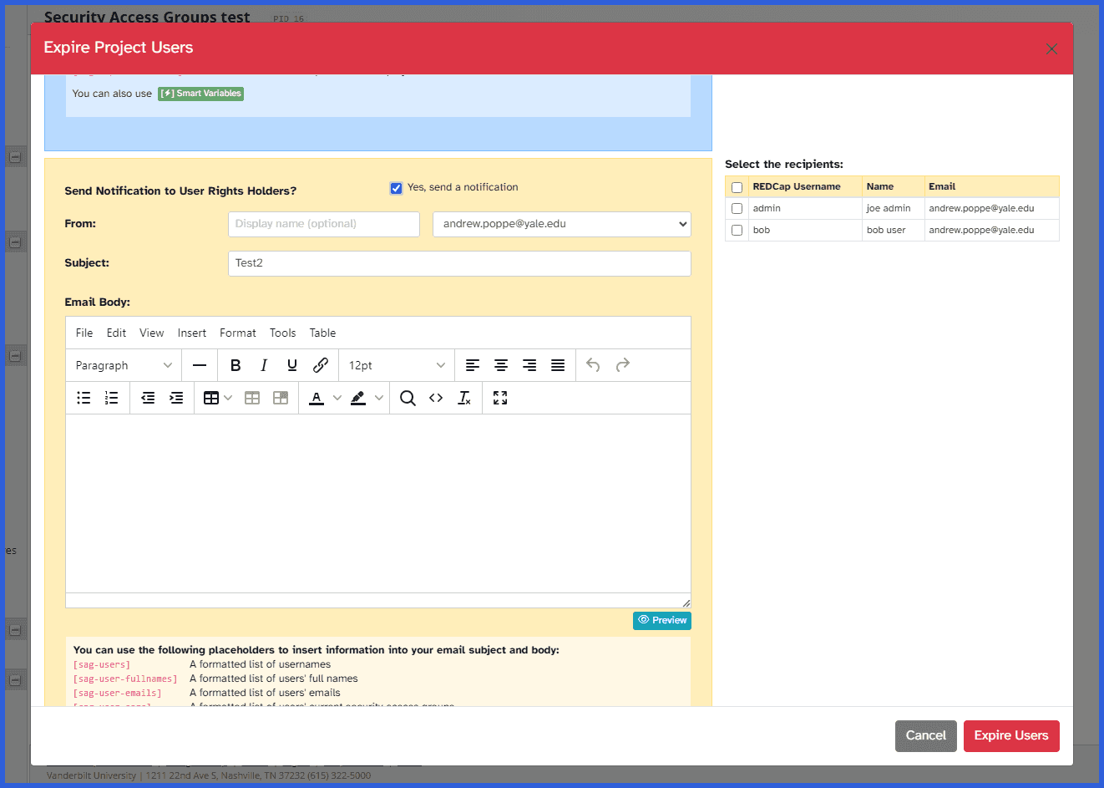Insert a horizontal line in the email body
The image size is (1104, 788).
point(200,365)
